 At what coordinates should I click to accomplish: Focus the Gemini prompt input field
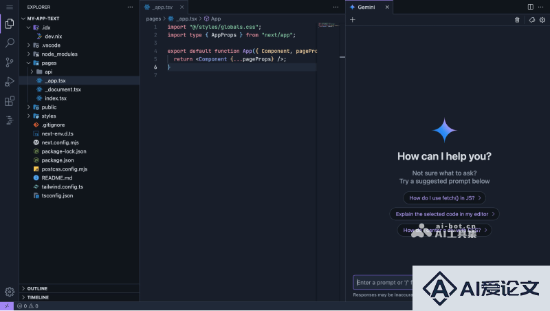pyautogui.click(x=383, y=283)
